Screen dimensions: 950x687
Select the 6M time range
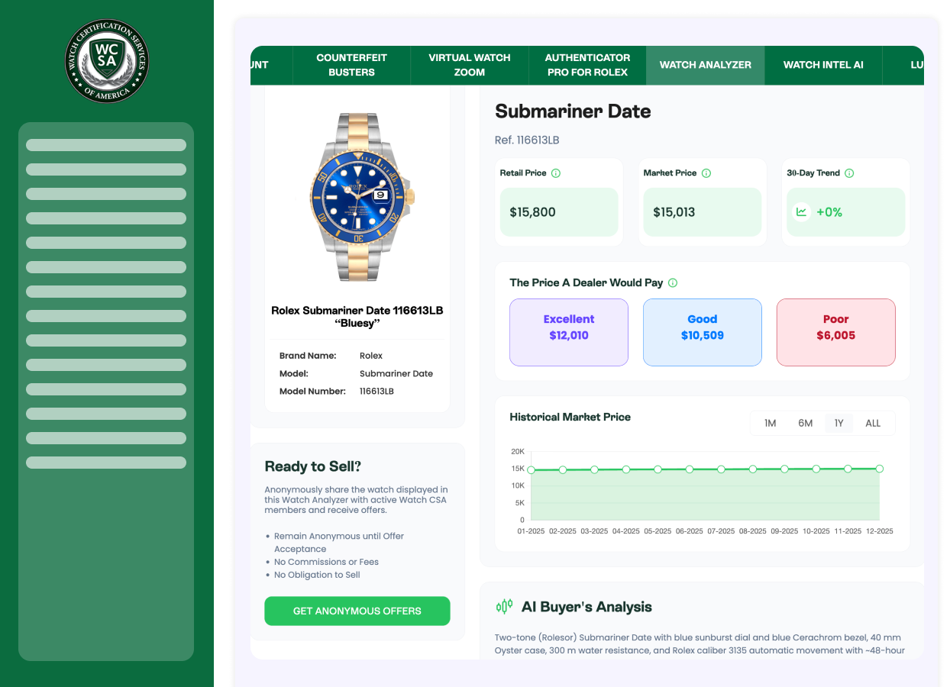805,424
